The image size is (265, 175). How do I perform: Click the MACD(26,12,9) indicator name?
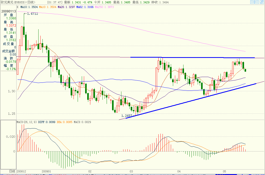click(27, 122)
